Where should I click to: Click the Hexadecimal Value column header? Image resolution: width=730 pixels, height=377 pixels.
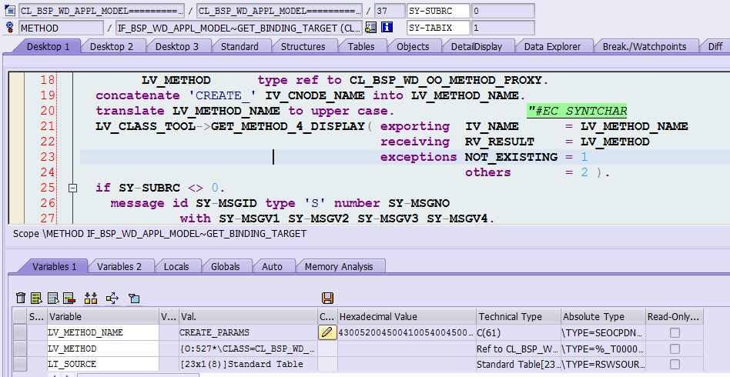(407, 317)
